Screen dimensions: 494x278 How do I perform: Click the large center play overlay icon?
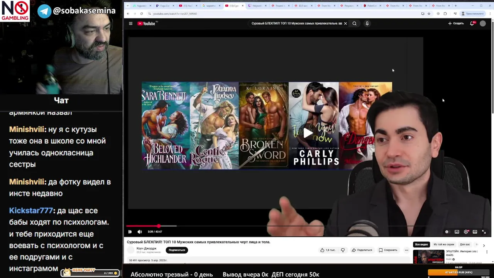[308, 133]
